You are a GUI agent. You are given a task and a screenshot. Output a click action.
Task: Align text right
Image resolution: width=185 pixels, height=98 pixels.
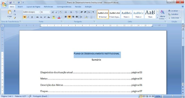(x=73, y=17)
